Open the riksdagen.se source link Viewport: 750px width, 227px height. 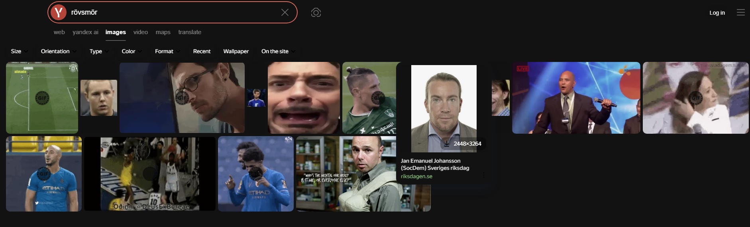[416, 176]
